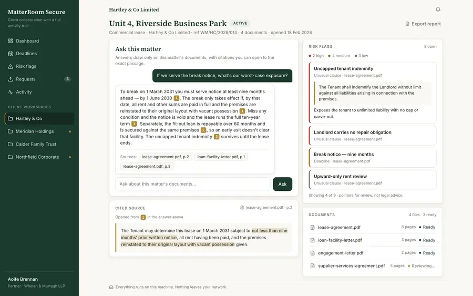The height and width of the screenshot is (296, 473).
Task: Click the question input field
Action: pyautogui.click(x=192, y=184)
